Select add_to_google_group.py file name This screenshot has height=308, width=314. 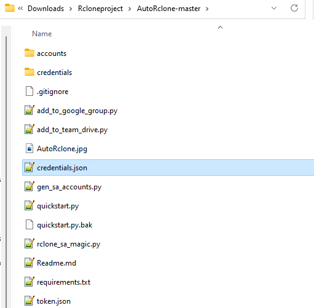click(x=77, y=111)
